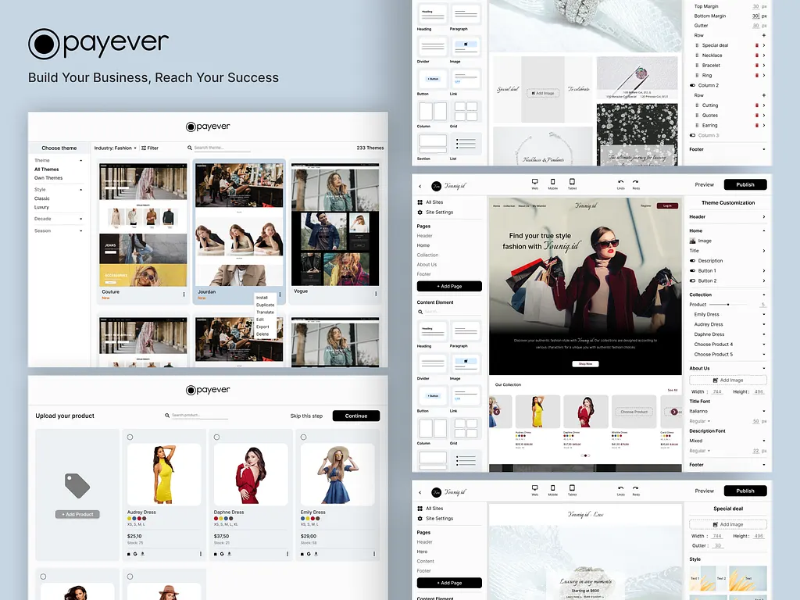Adjust the Product count slider
This screenshot has height=600, width=800.
(727, 305)
